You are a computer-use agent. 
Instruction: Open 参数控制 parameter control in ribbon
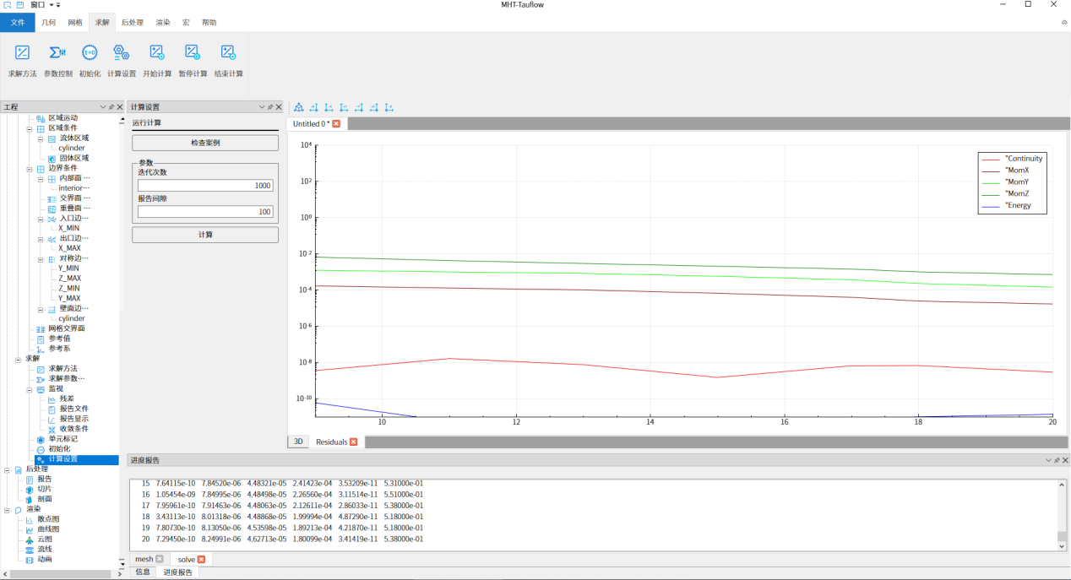(57, 59)
